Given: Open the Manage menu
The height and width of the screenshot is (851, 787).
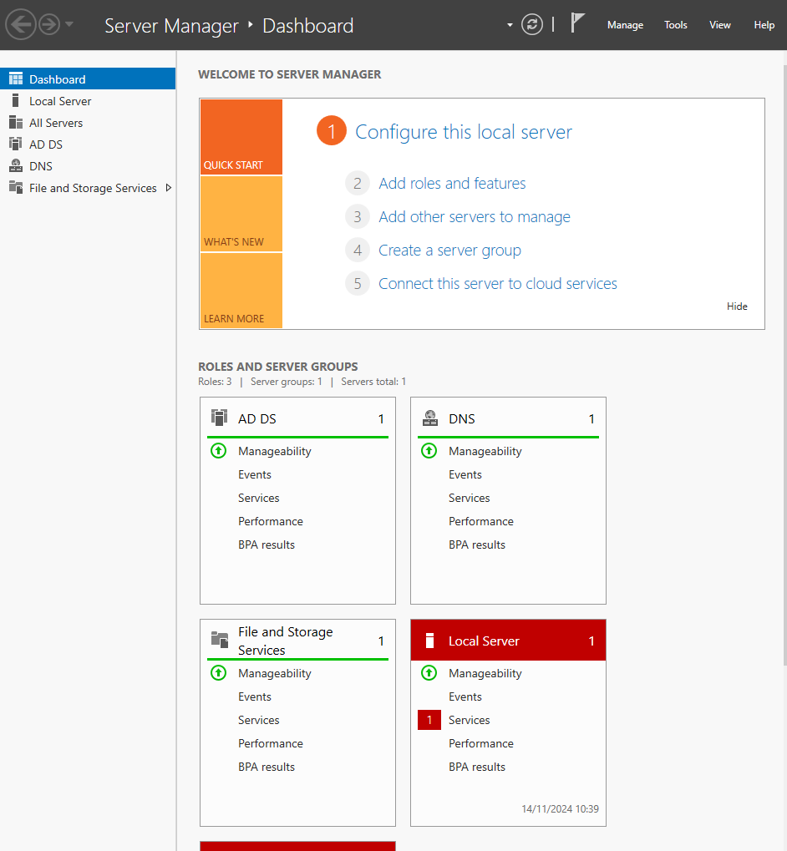Looking at the screenshot, I should click(625, 25).
